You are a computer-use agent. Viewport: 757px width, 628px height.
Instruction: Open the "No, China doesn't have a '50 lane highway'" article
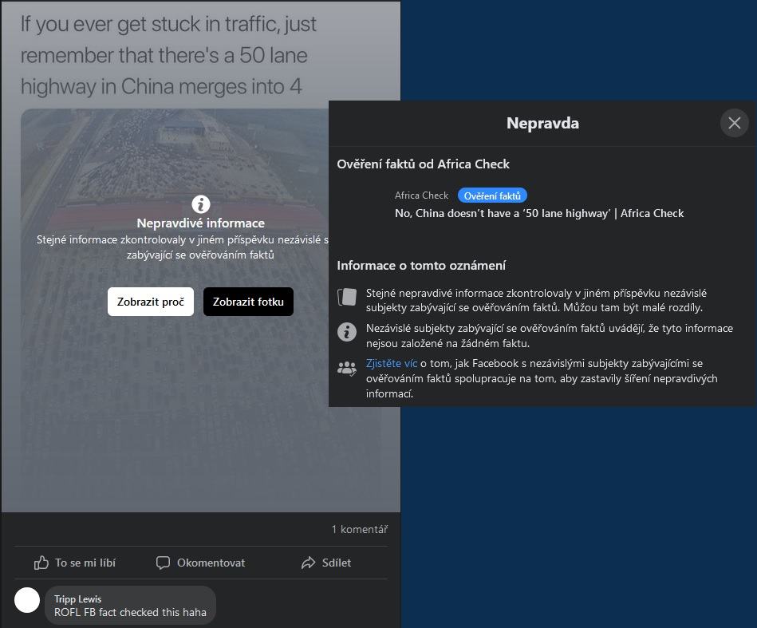click(x=539, y=213)
